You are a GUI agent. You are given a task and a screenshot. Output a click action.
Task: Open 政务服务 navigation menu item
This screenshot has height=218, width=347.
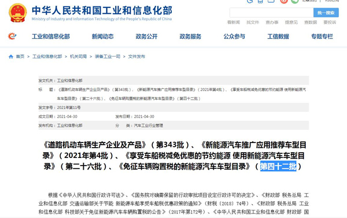tap(190, 36)
